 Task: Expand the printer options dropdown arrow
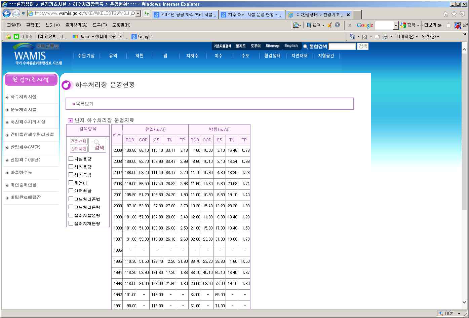(392, 37)
